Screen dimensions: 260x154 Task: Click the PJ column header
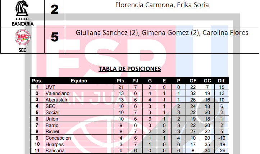click(x=135, y=81)
